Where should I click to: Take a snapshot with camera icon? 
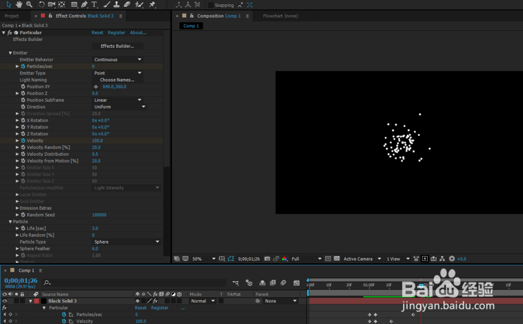(267, 259)
